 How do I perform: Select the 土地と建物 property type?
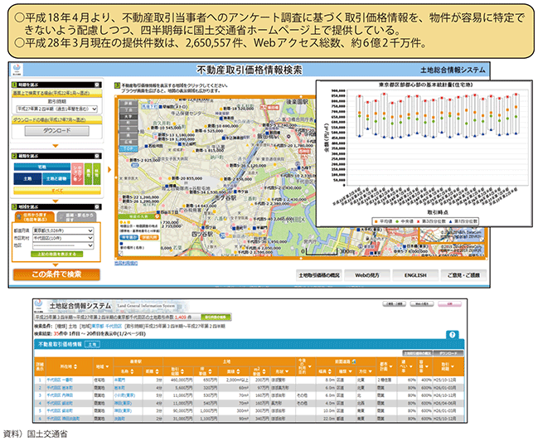click(56, 179)
